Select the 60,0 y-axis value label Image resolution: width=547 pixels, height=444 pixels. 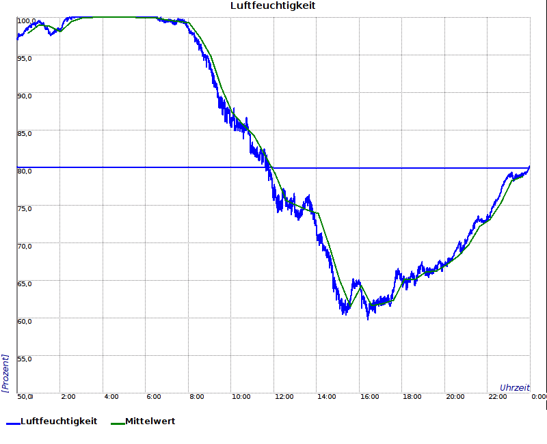[25, 321]
